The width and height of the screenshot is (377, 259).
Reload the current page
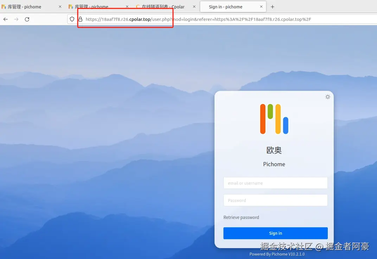pyautogui.click(x=27, y=19)
